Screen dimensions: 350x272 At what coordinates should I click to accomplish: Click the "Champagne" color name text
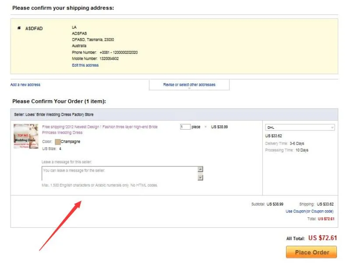coord(71,142)
